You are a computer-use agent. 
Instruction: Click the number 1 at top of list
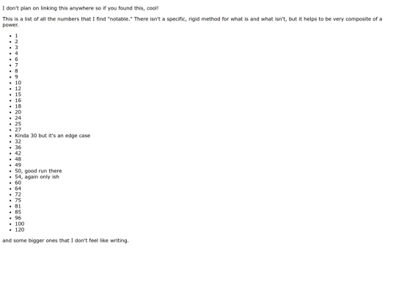16,36
